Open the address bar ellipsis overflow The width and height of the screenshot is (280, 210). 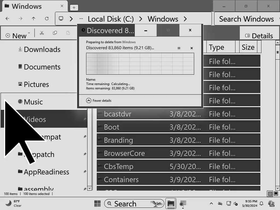click(x=81, y=19)
